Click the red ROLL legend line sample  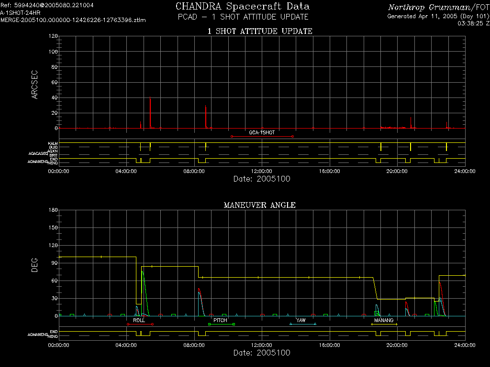pyautogui.click(x=140, y=324)
